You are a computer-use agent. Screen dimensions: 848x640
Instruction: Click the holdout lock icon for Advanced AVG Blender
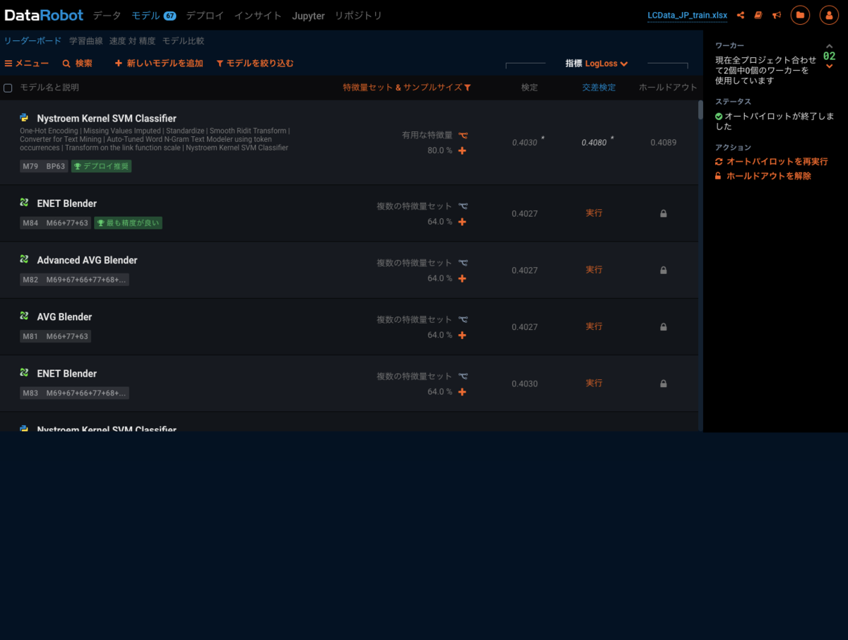coord(664,270)
